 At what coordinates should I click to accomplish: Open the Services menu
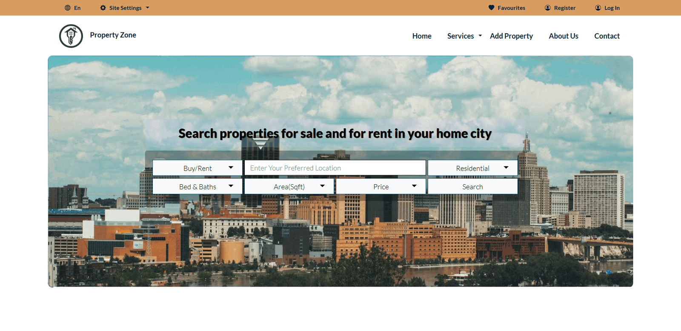(x=461, y=36)
